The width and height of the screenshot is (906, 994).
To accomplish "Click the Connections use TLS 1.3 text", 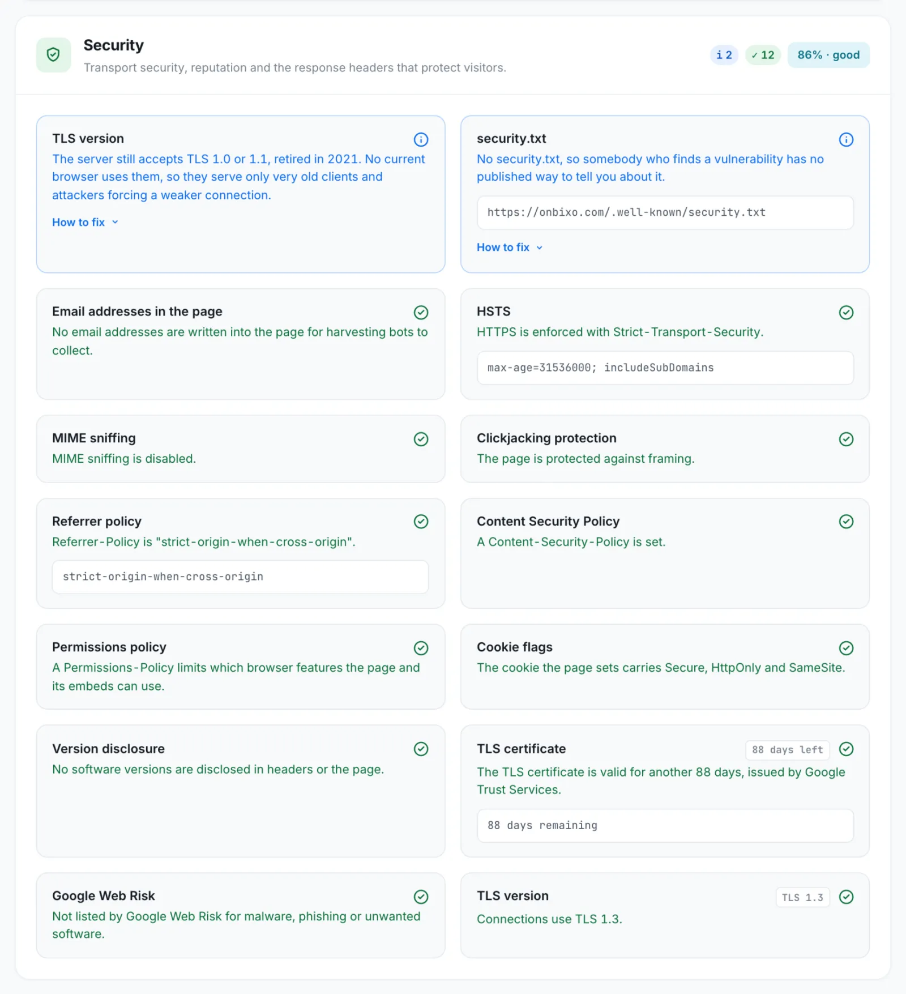I will point(549,919).
